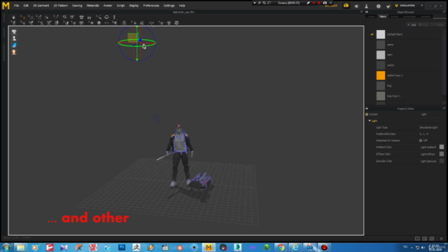Open the 2D Pattern menu
This screenshot has height=252, width=448.
click(x=61, y=6)
